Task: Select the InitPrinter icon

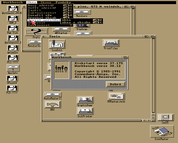Action: pyautogui.click(x=85, y=111)
